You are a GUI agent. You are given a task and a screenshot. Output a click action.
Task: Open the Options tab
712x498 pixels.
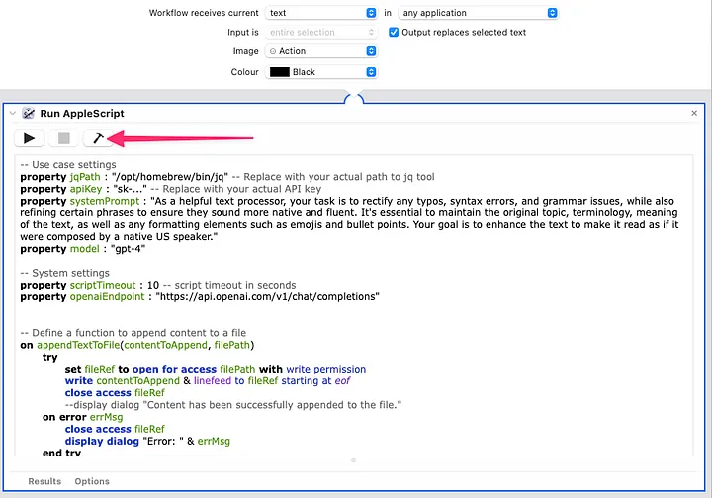coord(92,481)
